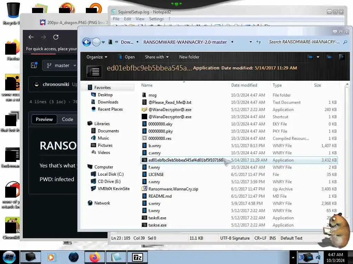Open Notepad2 View menu
Screen dimensions: 353x264
[140, 19]
